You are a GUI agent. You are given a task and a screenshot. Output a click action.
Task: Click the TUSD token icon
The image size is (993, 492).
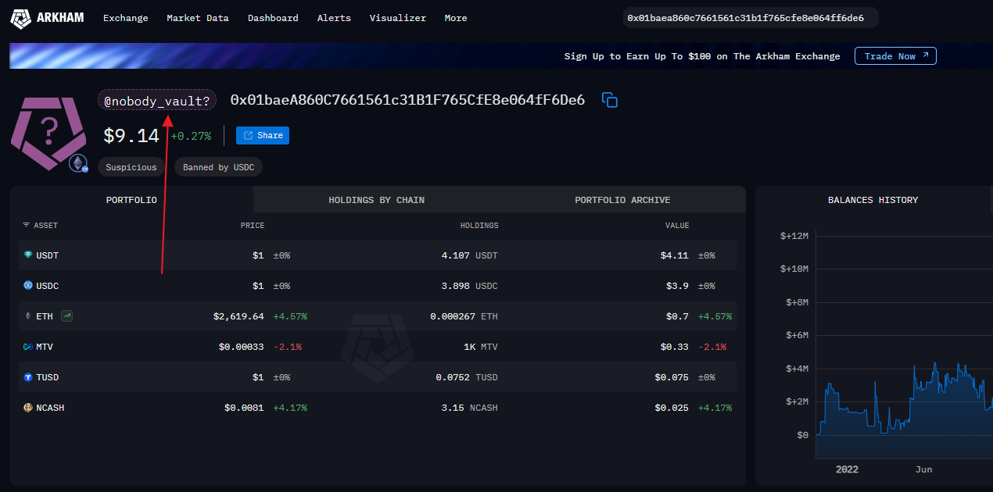pos(28,377)
